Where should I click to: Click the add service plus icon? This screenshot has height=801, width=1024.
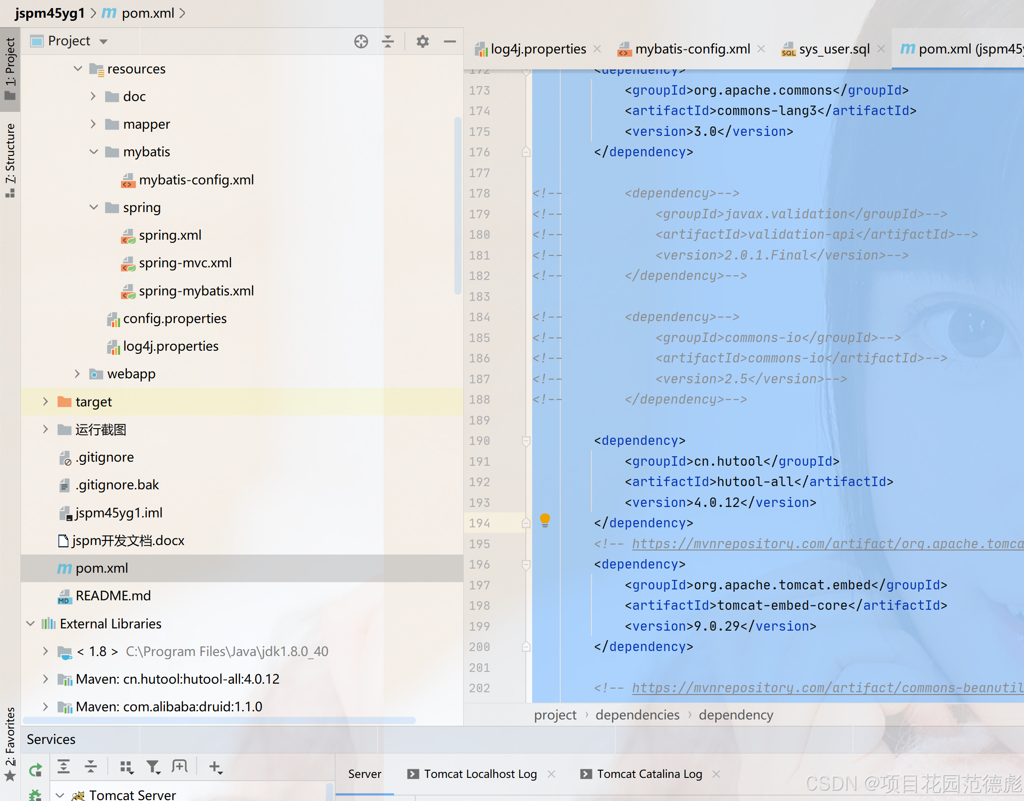[x=215, y=767]
